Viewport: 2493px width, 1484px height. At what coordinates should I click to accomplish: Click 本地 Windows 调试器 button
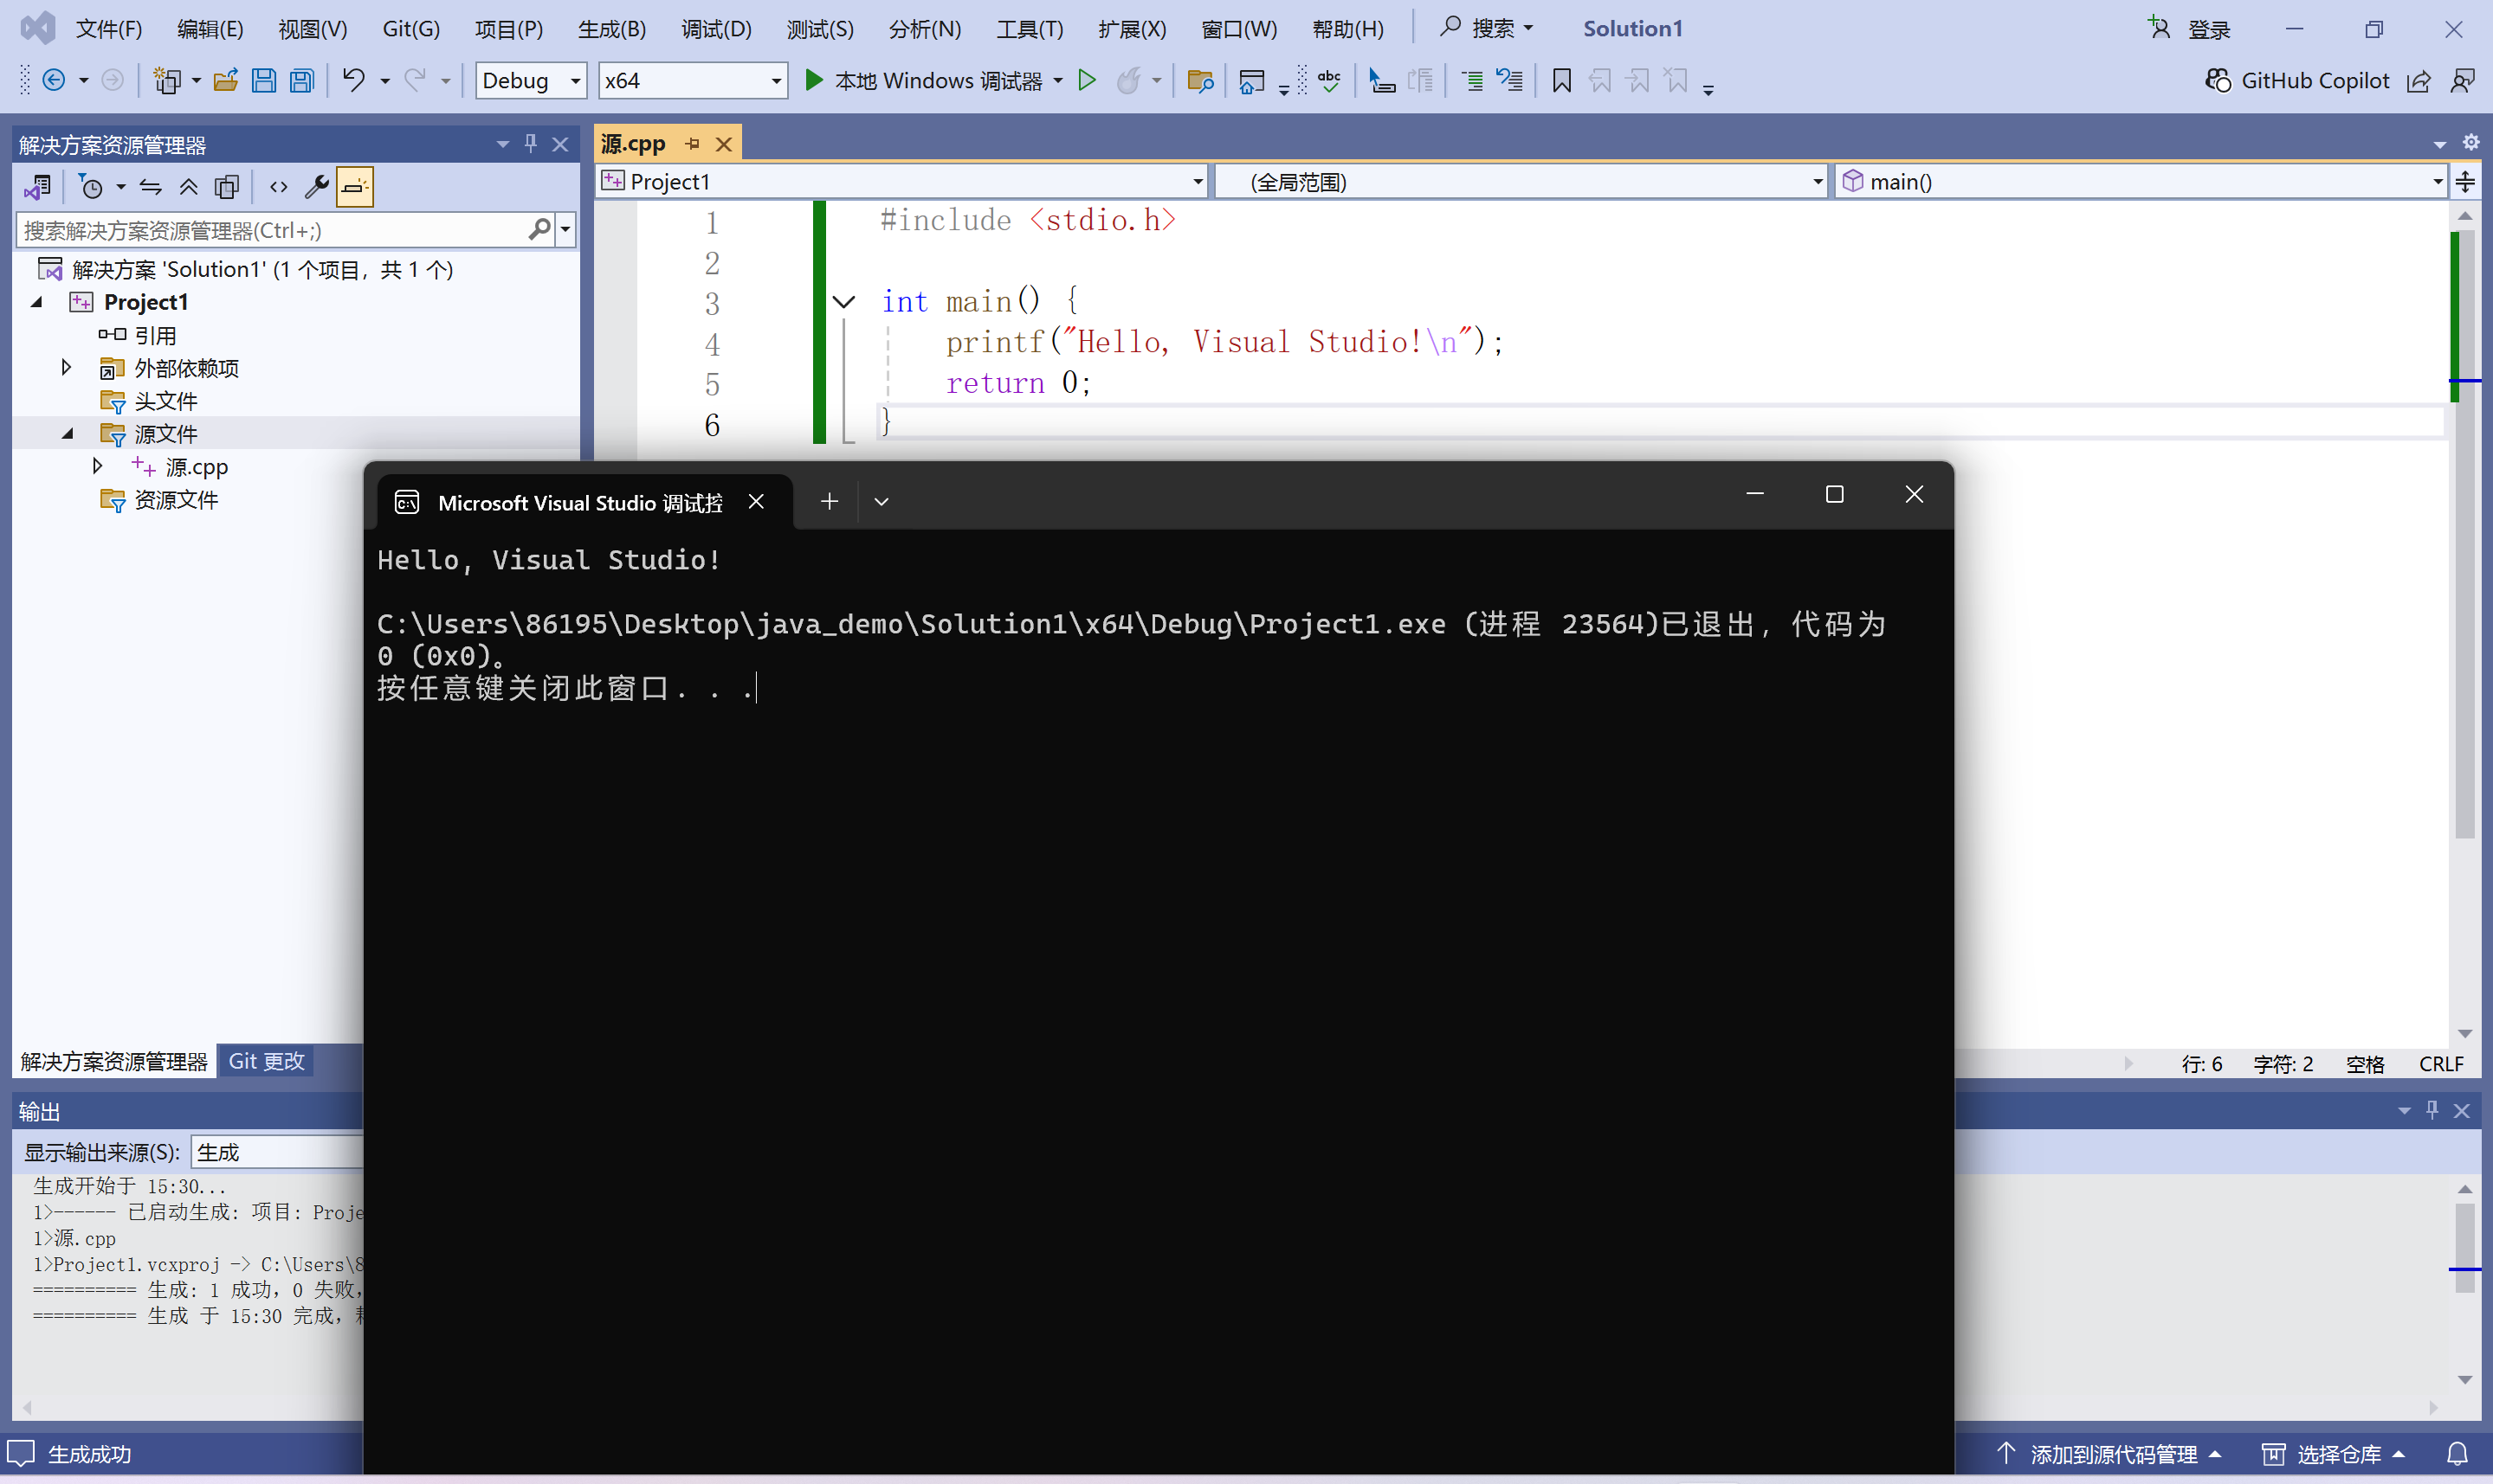click(x=935, y=80)
